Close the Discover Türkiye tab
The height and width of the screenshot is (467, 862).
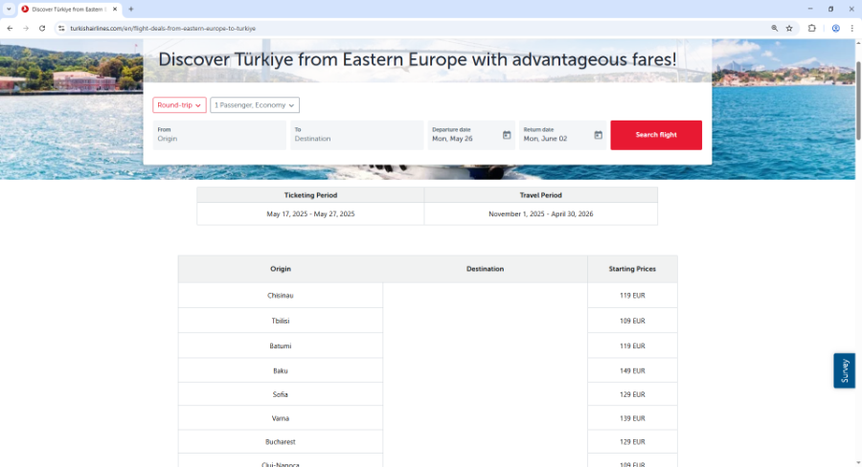(x=115, y=9)
